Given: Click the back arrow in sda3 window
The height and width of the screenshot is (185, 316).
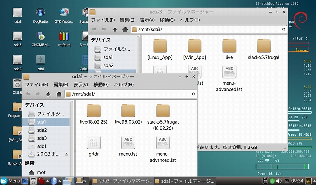Looking at the screenshot, I should tap(94, 29).
